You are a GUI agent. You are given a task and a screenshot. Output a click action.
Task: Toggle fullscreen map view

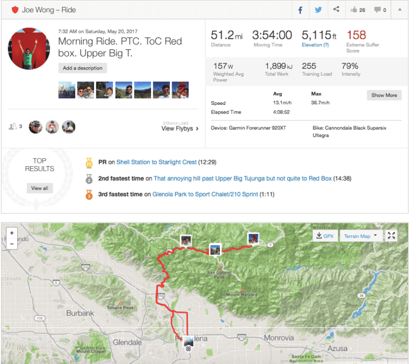(391, 235)
